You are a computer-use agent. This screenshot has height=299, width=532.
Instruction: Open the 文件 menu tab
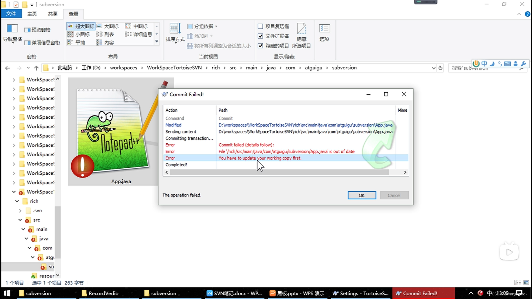coord(11,14)
